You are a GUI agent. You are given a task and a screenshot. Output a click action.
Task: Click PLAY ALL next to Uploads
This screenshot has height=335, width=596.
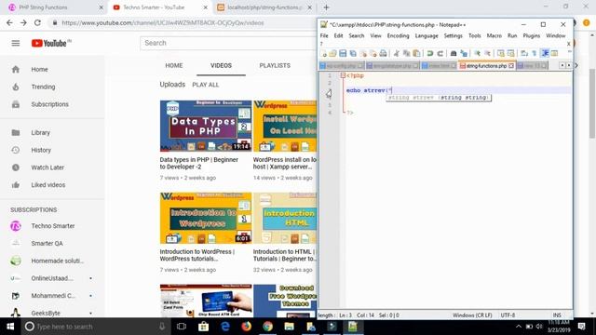[206, 85]
